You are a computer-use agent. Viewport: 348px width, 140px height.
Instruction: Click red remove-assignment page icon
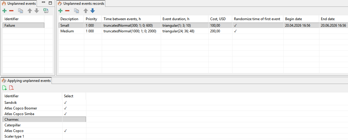[x=11, y=88]
